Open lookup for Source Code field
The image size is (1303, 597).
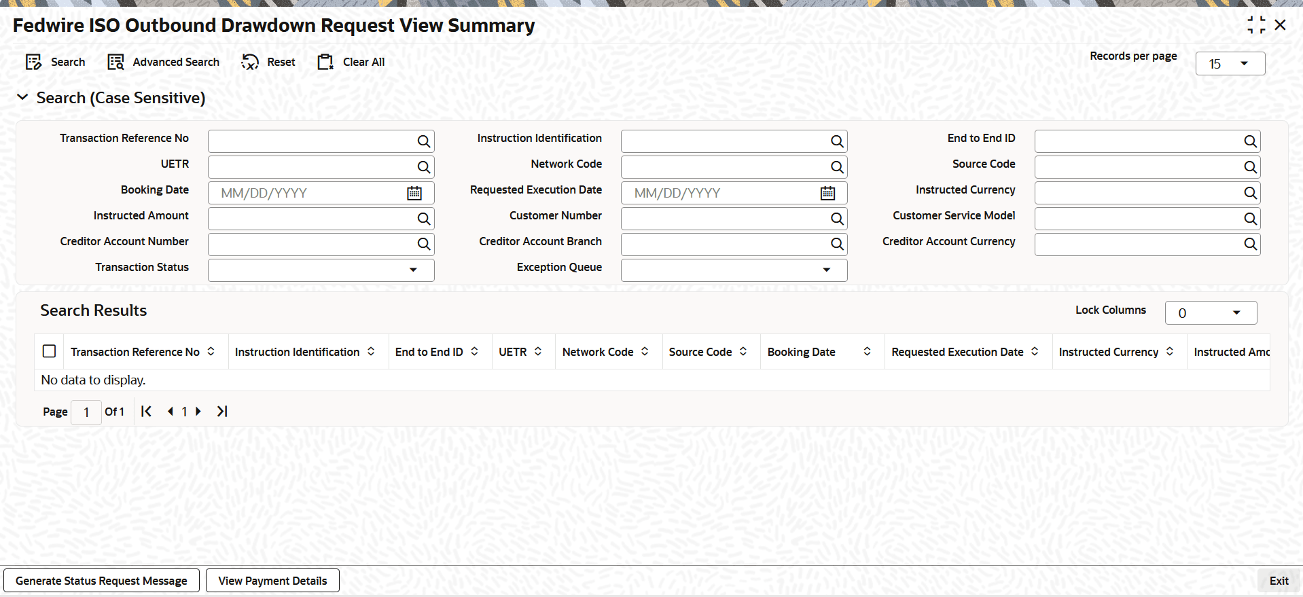click(x=1250, y=167)
